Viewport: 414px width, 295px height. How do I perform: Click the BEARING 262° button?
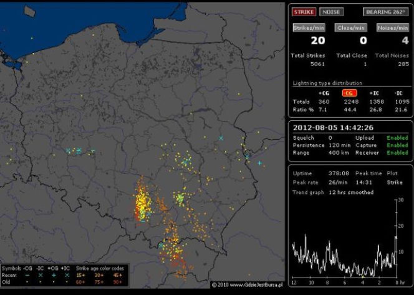coord(386,12)
